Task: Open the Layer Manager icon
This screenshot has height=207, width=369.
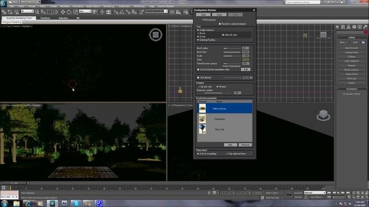Action: pos(186,11)
